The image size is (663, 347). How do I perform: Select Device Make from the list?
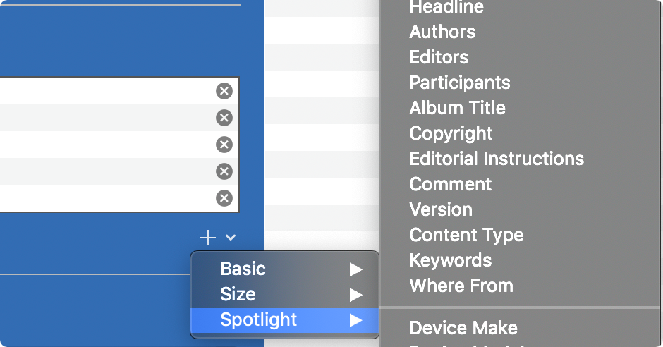pos(463,328)
